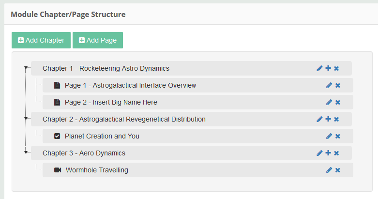
Task: Click the video camera icon beside Wormhole Travelling
Action: click(58, 170)
